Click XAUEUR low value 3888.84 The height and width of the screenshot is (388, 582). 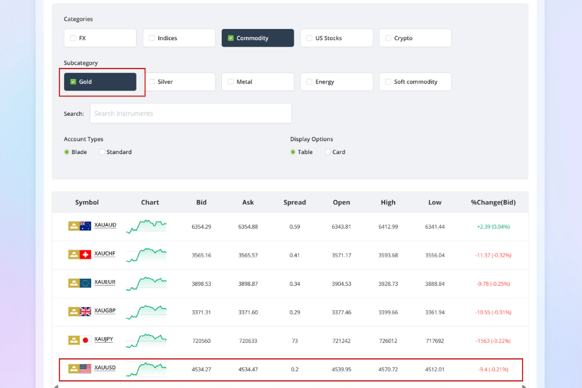[x=435, y=284]
